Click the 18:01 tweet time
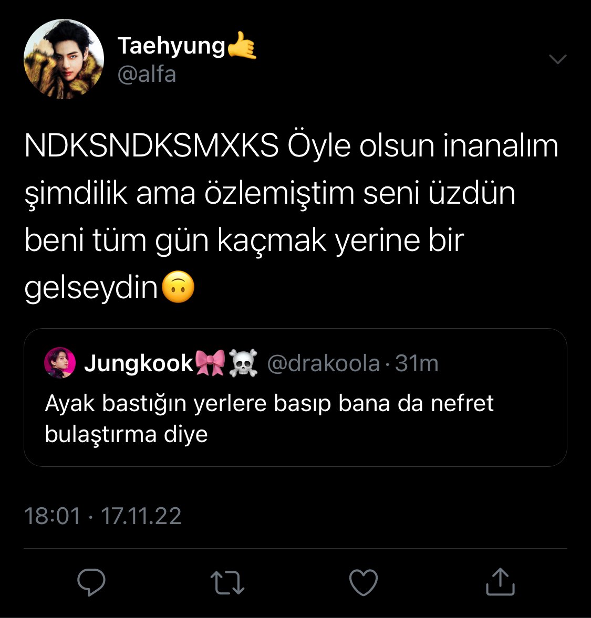The height and width of the screenshot is (618, 591). (53, 516)
